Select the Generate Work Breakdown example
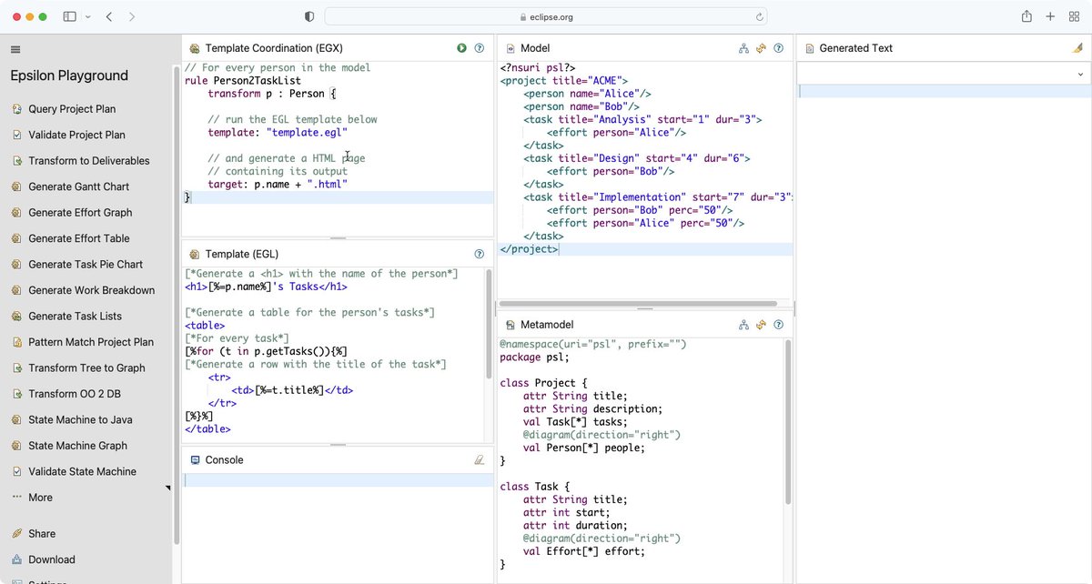The width and height of the screenshot is (1092, 584). coord(91,290)
